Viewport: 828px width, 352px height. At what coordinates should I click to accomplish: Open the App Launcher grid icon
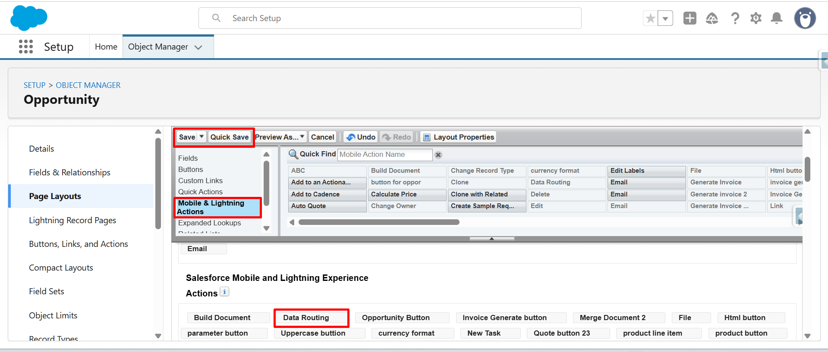tap(26, 47)
